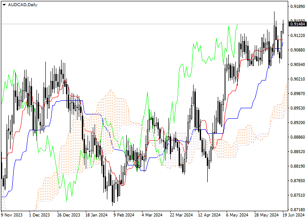The height and width of the screenshot is (220, 308).
Task: Click the 0.87180 price scale label
Action: pos(298,209)
